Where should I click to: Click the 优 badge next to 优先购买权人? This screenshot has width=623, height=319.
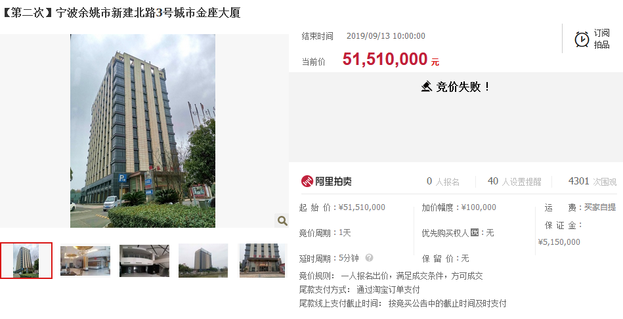(x=475, y=232)
